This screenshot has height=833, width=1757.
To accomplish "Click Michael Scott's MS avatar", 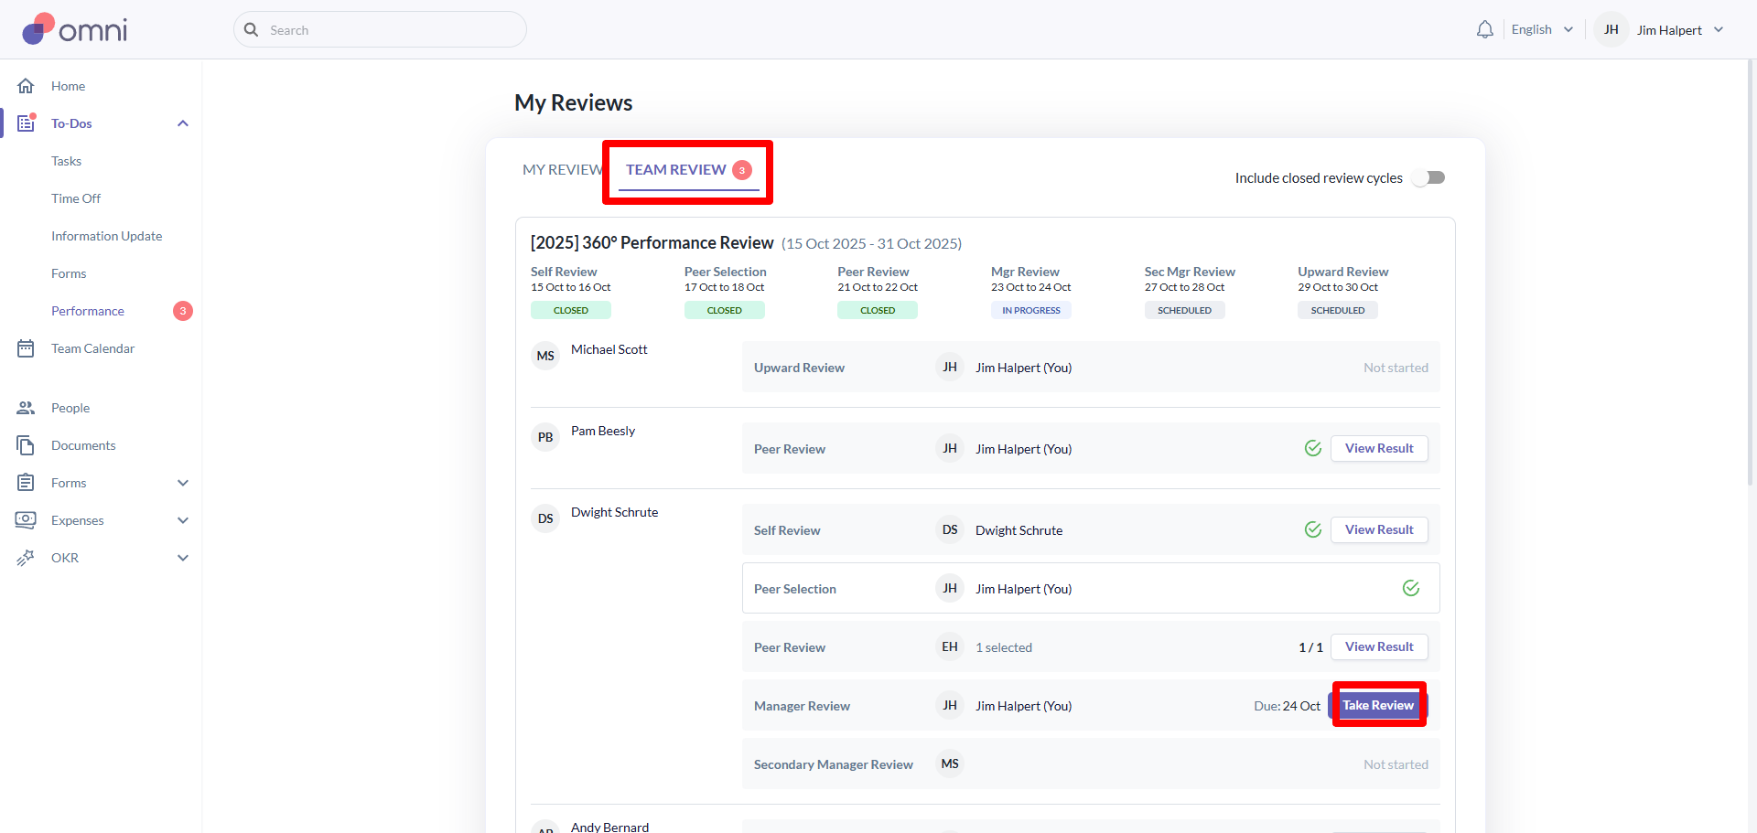I will [x=545, y=356].
